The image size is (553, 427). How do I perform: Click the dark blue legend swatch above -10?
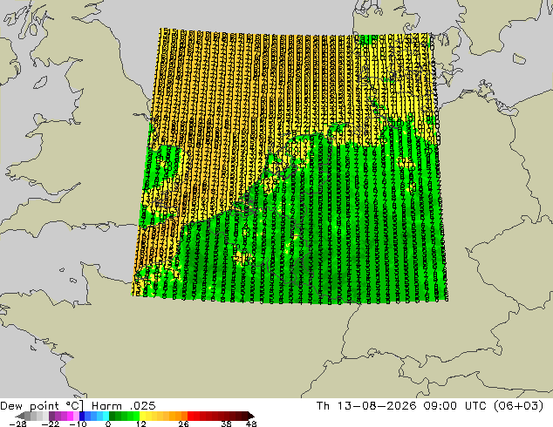(82, 416)
